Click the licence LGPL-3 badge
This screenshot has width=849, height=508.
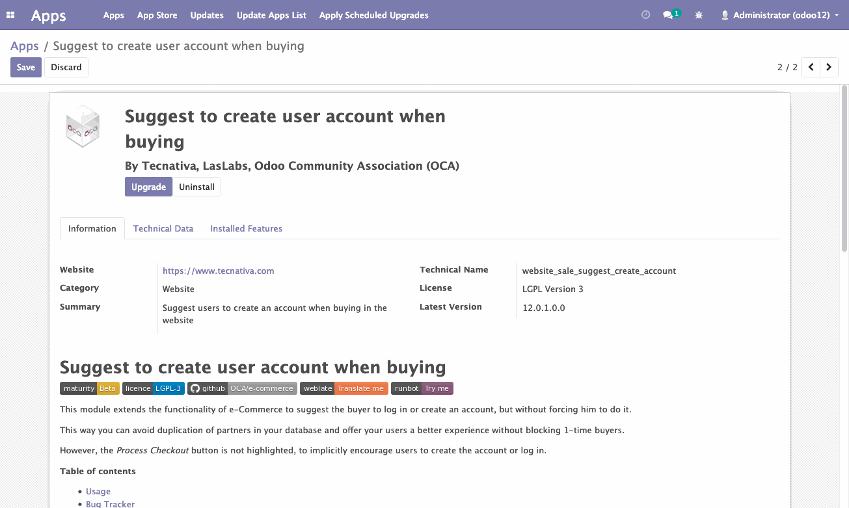(154, 388)
